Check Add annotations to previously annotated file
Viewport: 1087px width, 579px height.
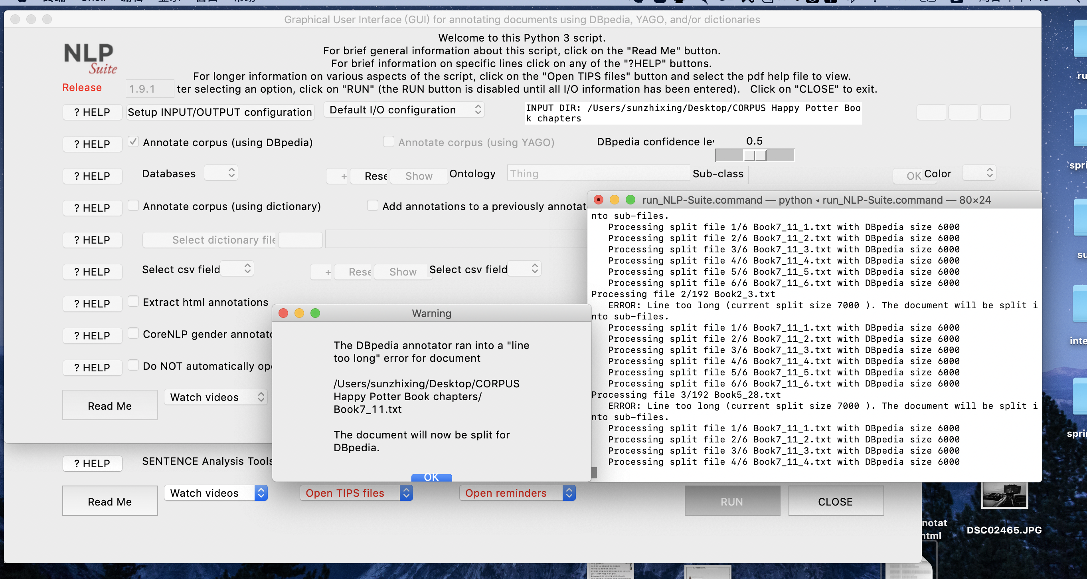[x=373, y=206]
